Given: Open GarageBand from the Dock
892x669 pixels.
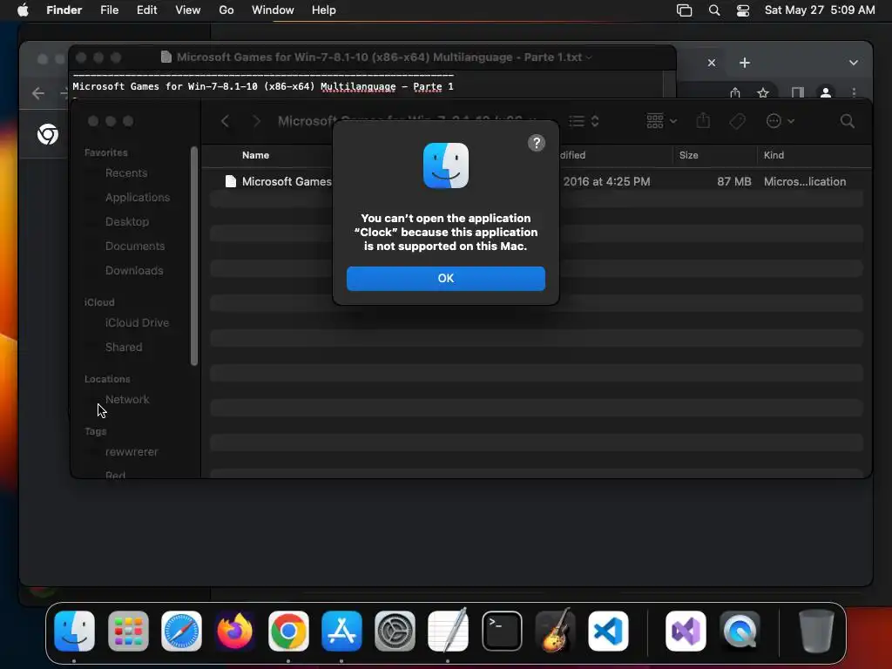Looking at the screenshot, I should 555,631.
